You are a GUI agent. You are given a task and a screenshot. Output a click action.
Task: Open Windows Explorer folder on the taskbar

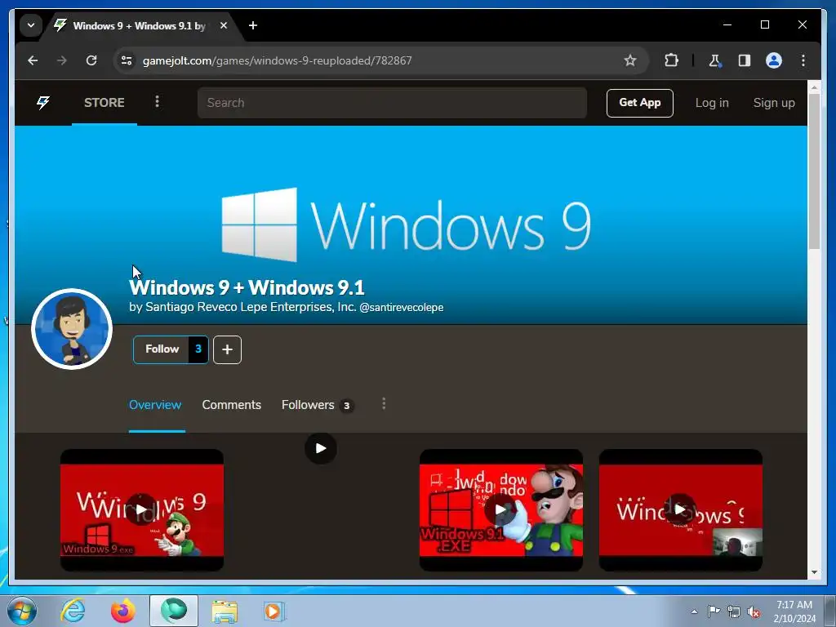pos(225,611)
